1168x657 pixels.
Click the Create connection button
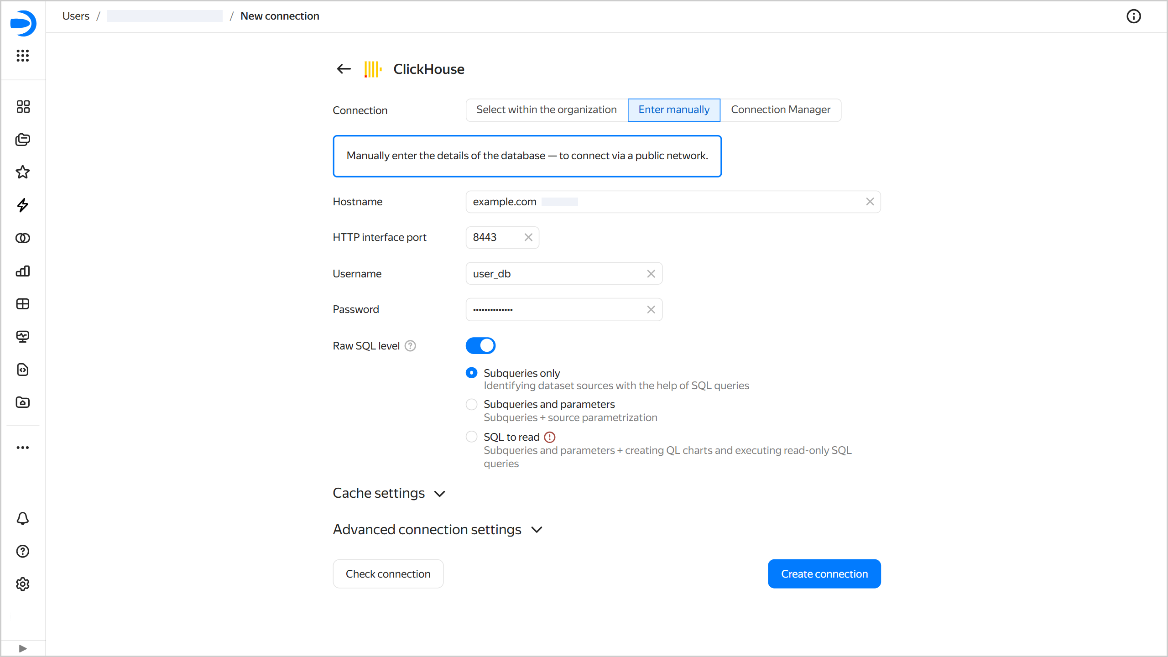tap(824, 574)
